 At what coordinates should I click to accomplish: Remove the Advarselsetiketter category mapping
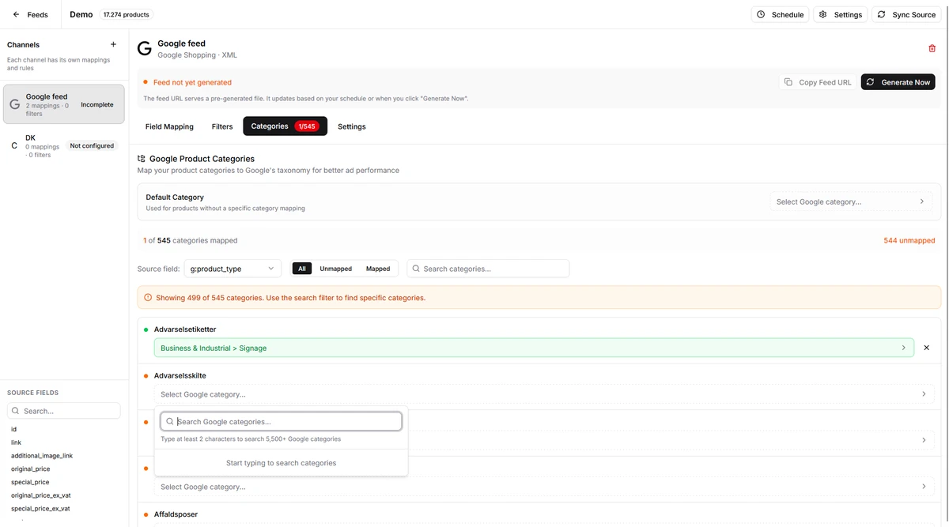click(x=926, y=348)
